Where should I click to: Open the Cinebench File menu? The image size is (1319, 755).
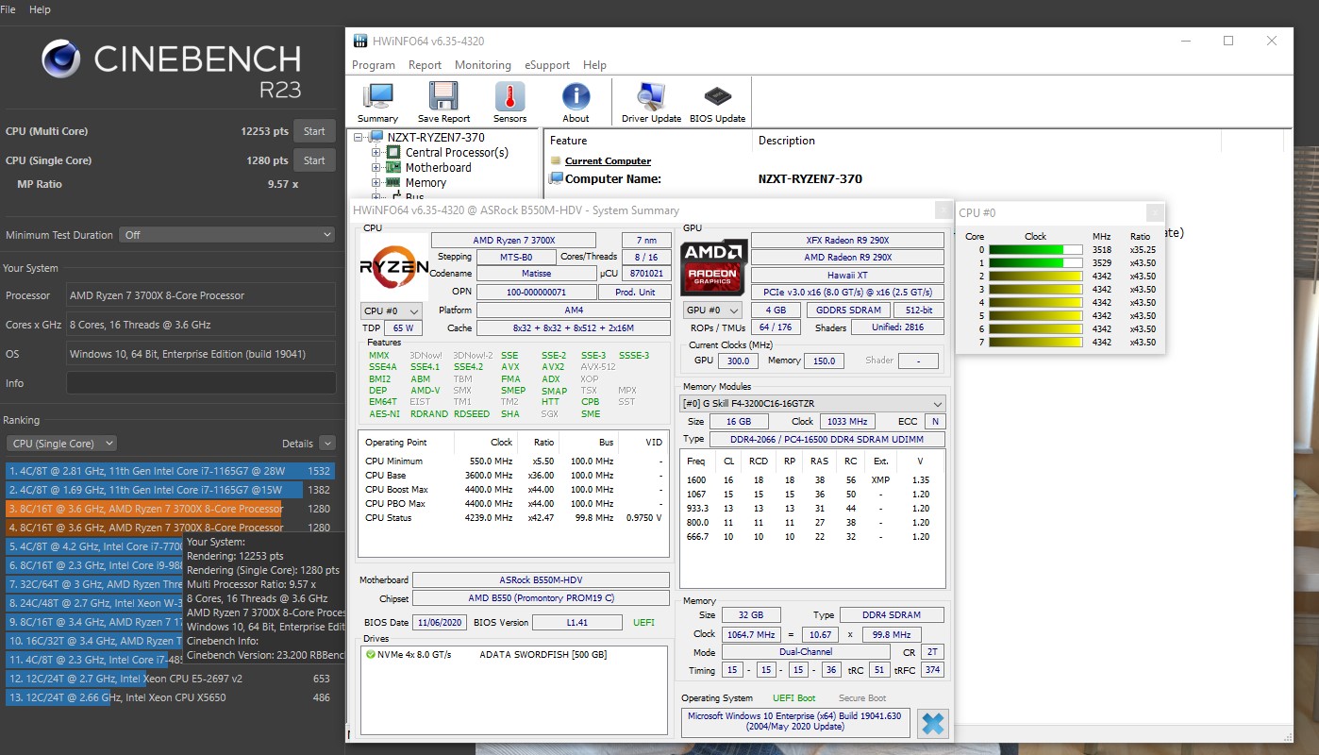click(x=8, y=8)
